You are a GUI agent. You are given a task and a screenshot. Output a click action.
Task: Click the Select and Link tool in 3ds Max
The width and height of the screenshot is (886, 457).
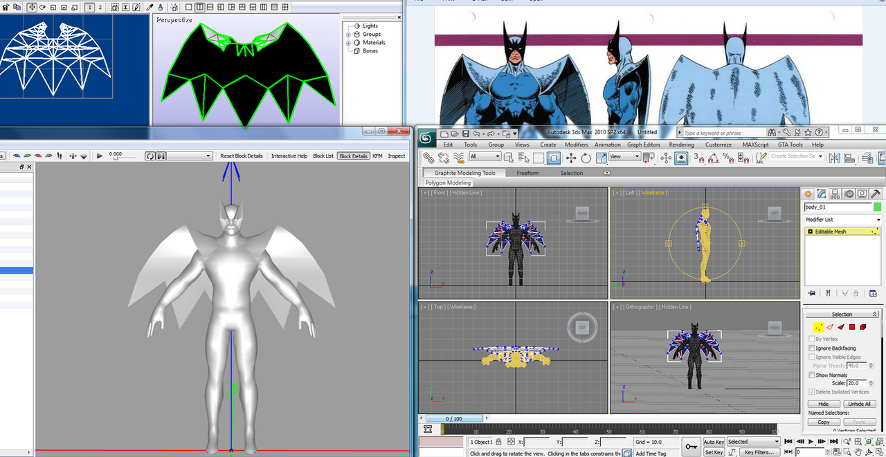[x=428, y=158]
